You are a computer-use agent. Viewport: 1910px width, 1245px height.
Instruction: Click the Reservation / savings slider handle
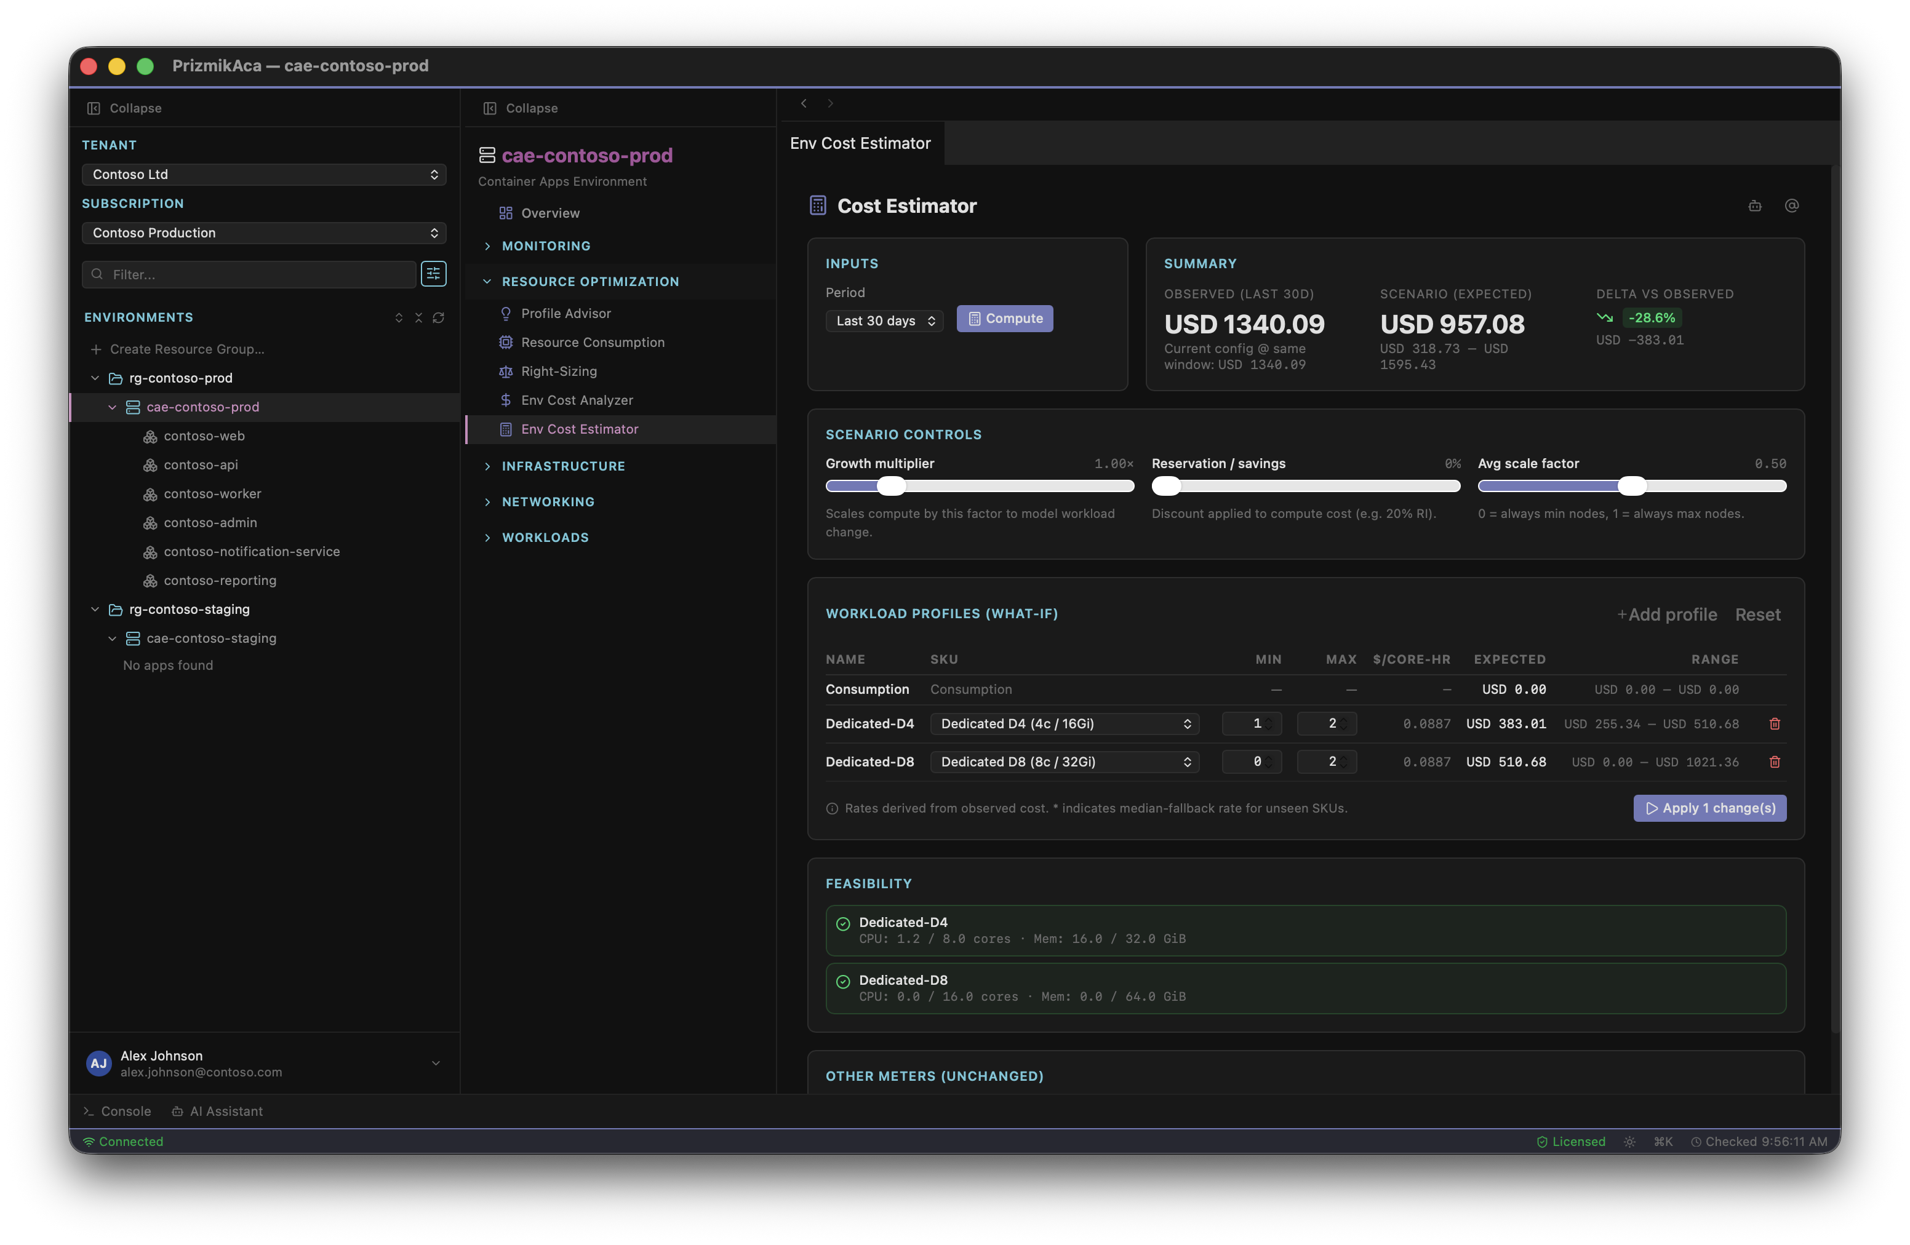(x=1166, y=485)
